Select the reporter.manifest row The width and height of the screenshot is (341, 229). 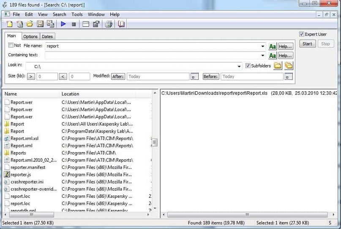pyautogui.click(x=77, y=167)
